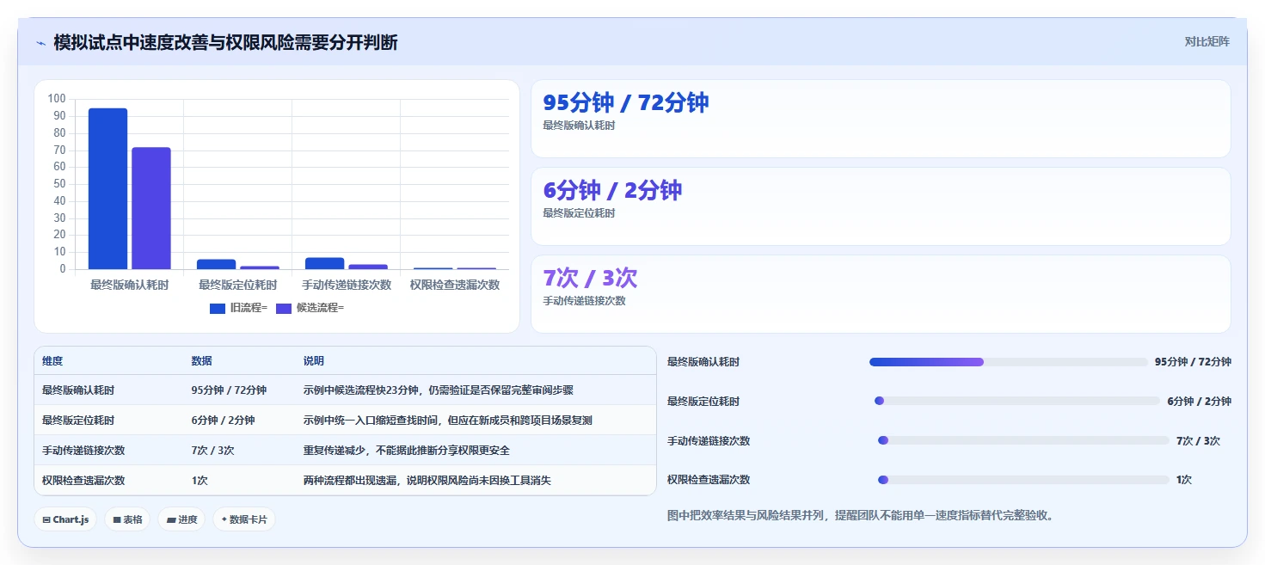
Task: Click chart x-axis label 最终版定位耗时
Action: coord(237,285)
